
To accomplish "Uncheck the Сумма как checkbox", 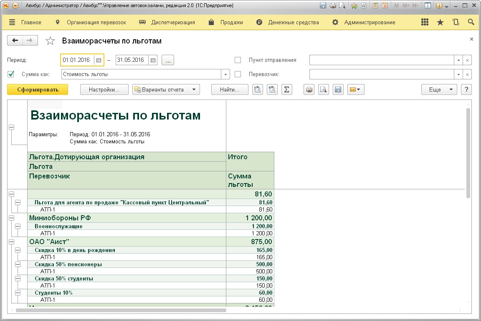I will [x=11, y=74].
